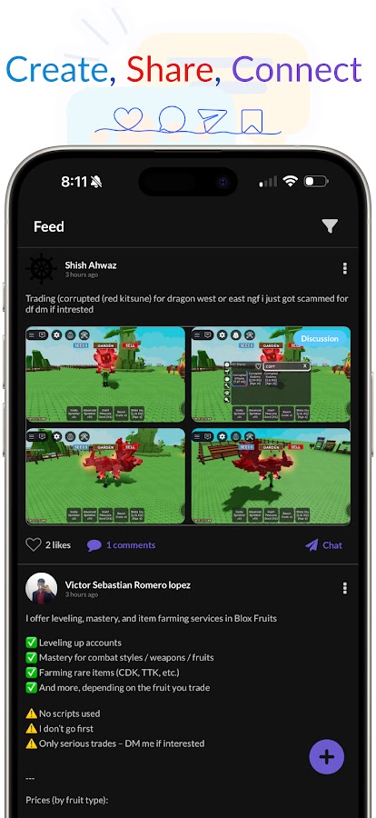Screen dimensions: 376x818
Task: Tap the purple comment bubble icon
Action: [94, 545]
